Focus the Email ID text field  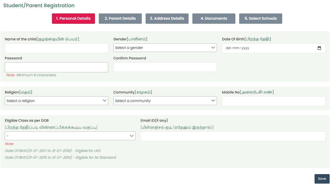pos(233,136)
